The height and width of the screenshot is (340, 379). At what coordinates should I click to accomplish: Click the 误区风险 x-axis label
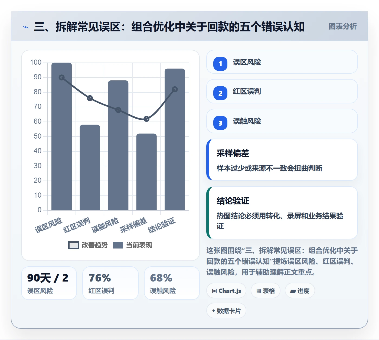(48, 225)
